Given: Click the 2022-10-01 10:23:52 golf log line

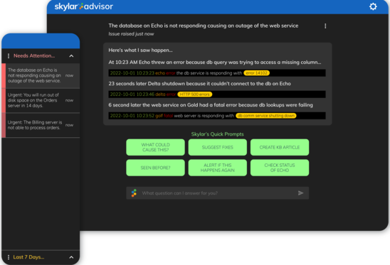Looking at the screenshot, I should (217, 116).
